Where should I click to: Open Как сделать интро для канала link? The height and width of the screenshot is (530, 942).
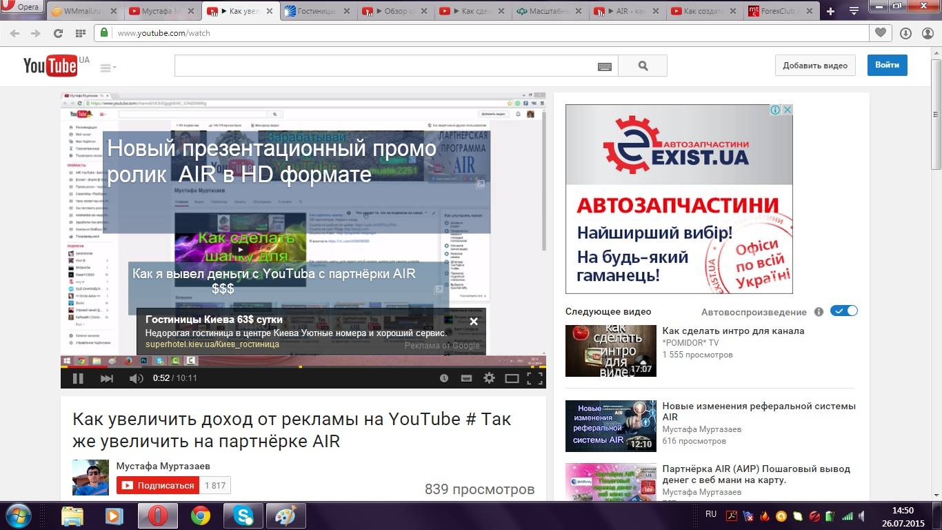pos(733,331)
